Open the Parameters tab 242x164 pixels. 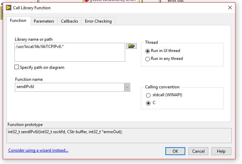44,21
